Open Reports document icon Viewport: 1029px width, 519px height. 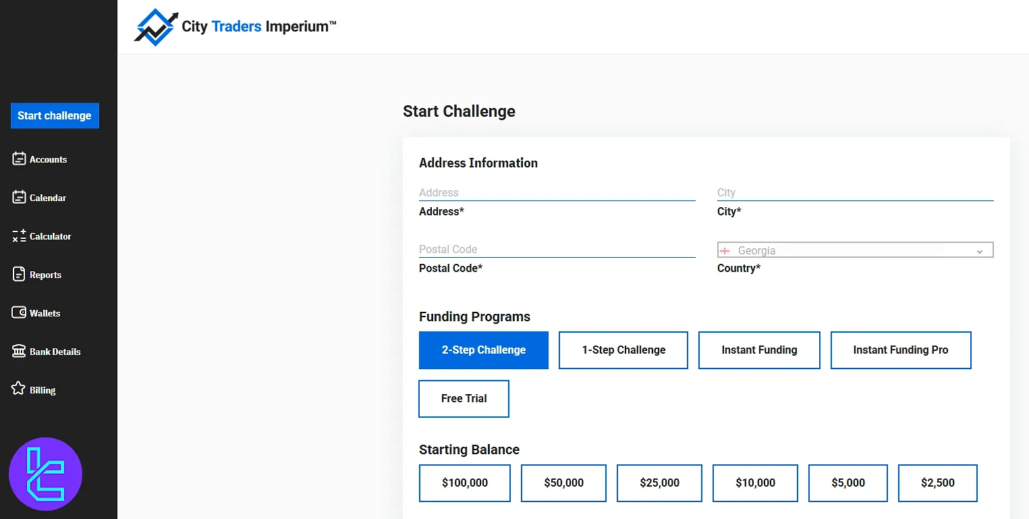[19, 275]
